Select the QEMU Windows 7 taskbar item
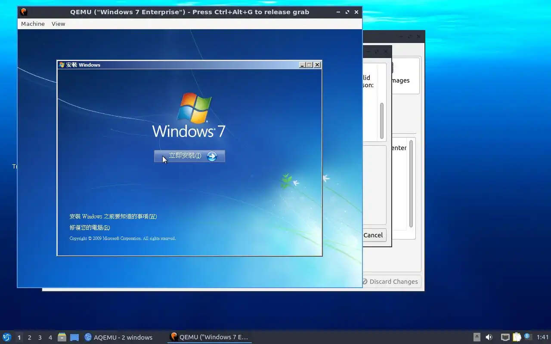Viewport: 551px width, 344px height. (209, 337)
